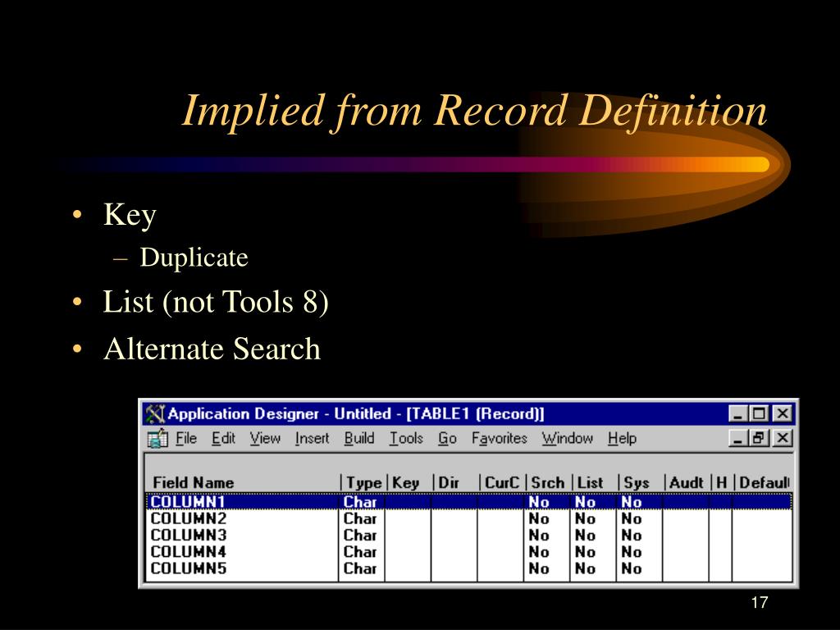This screenshot has height=630, width=840.
Task: Open the File menu
Action: click(186, 438)
